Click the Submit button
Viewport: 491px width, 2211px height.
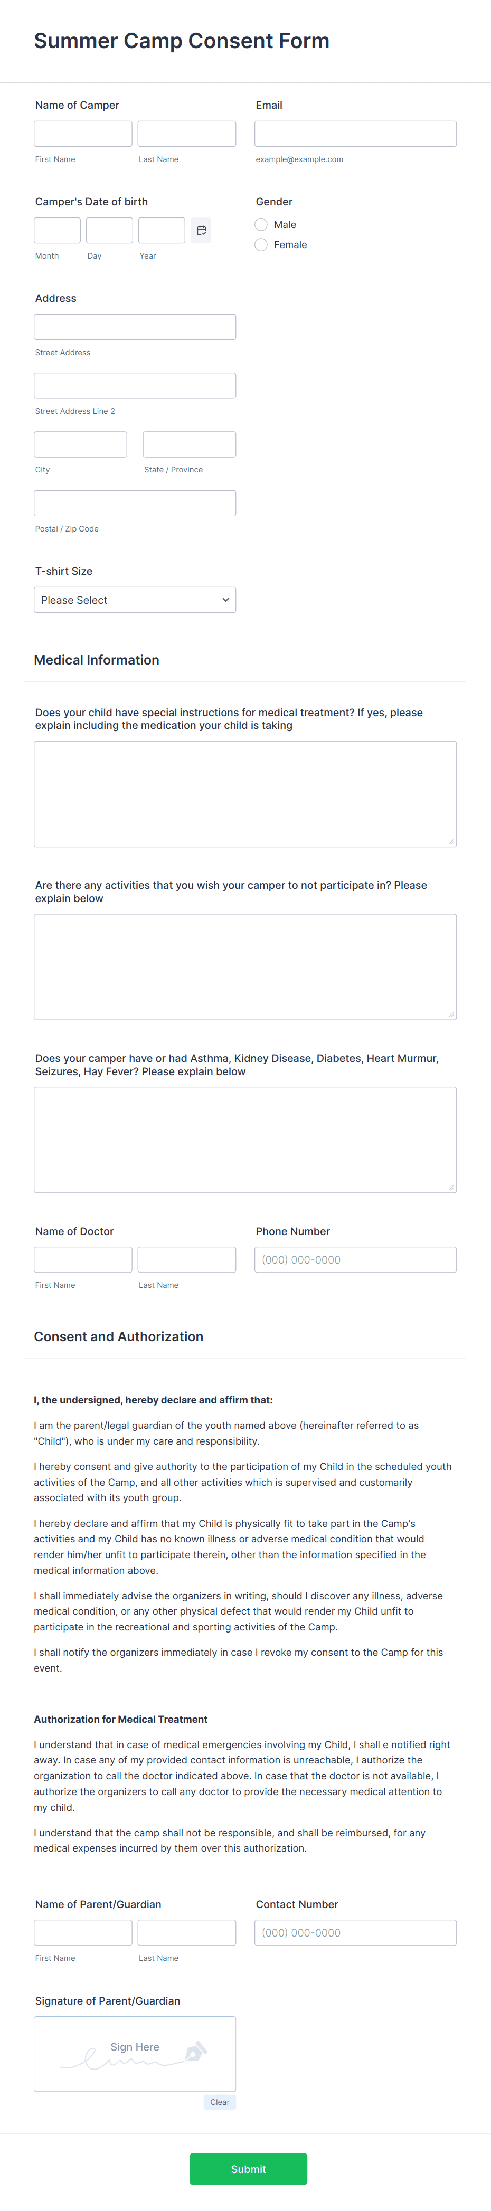click(248, 2169)
